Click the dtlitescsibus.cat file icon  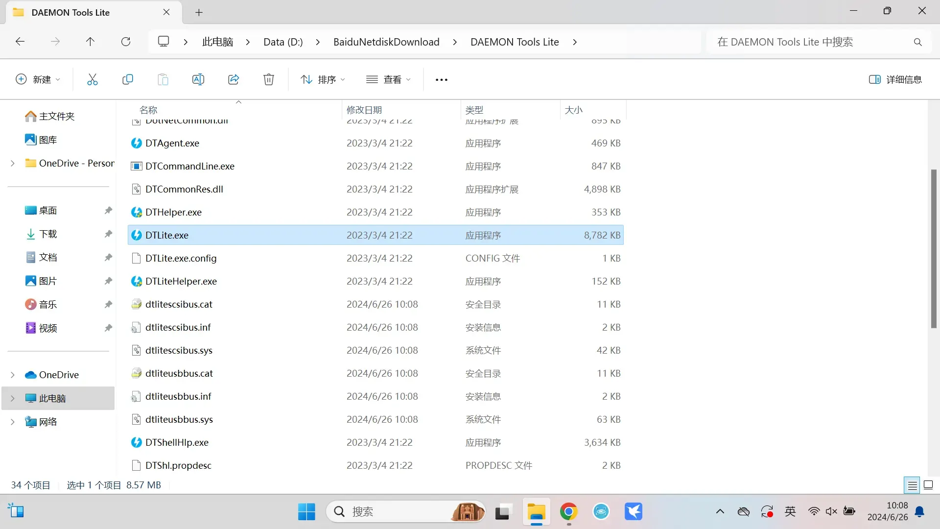tap(137, 304)
